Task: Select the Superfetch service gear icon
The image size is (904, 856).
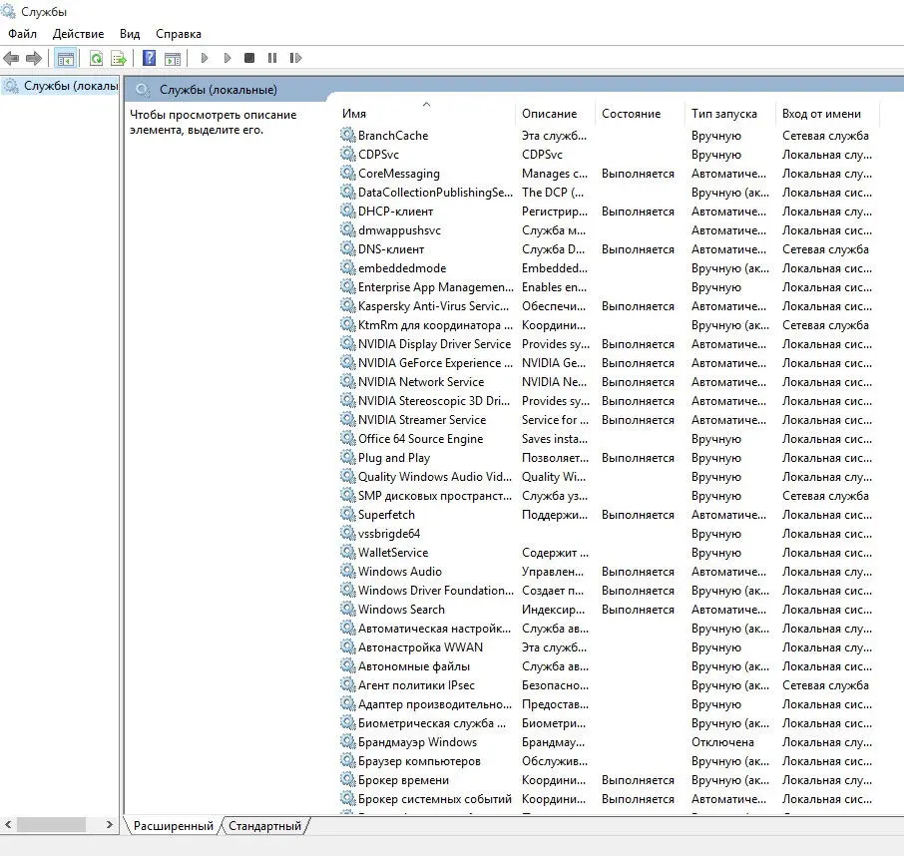Action: click(347, 514)
